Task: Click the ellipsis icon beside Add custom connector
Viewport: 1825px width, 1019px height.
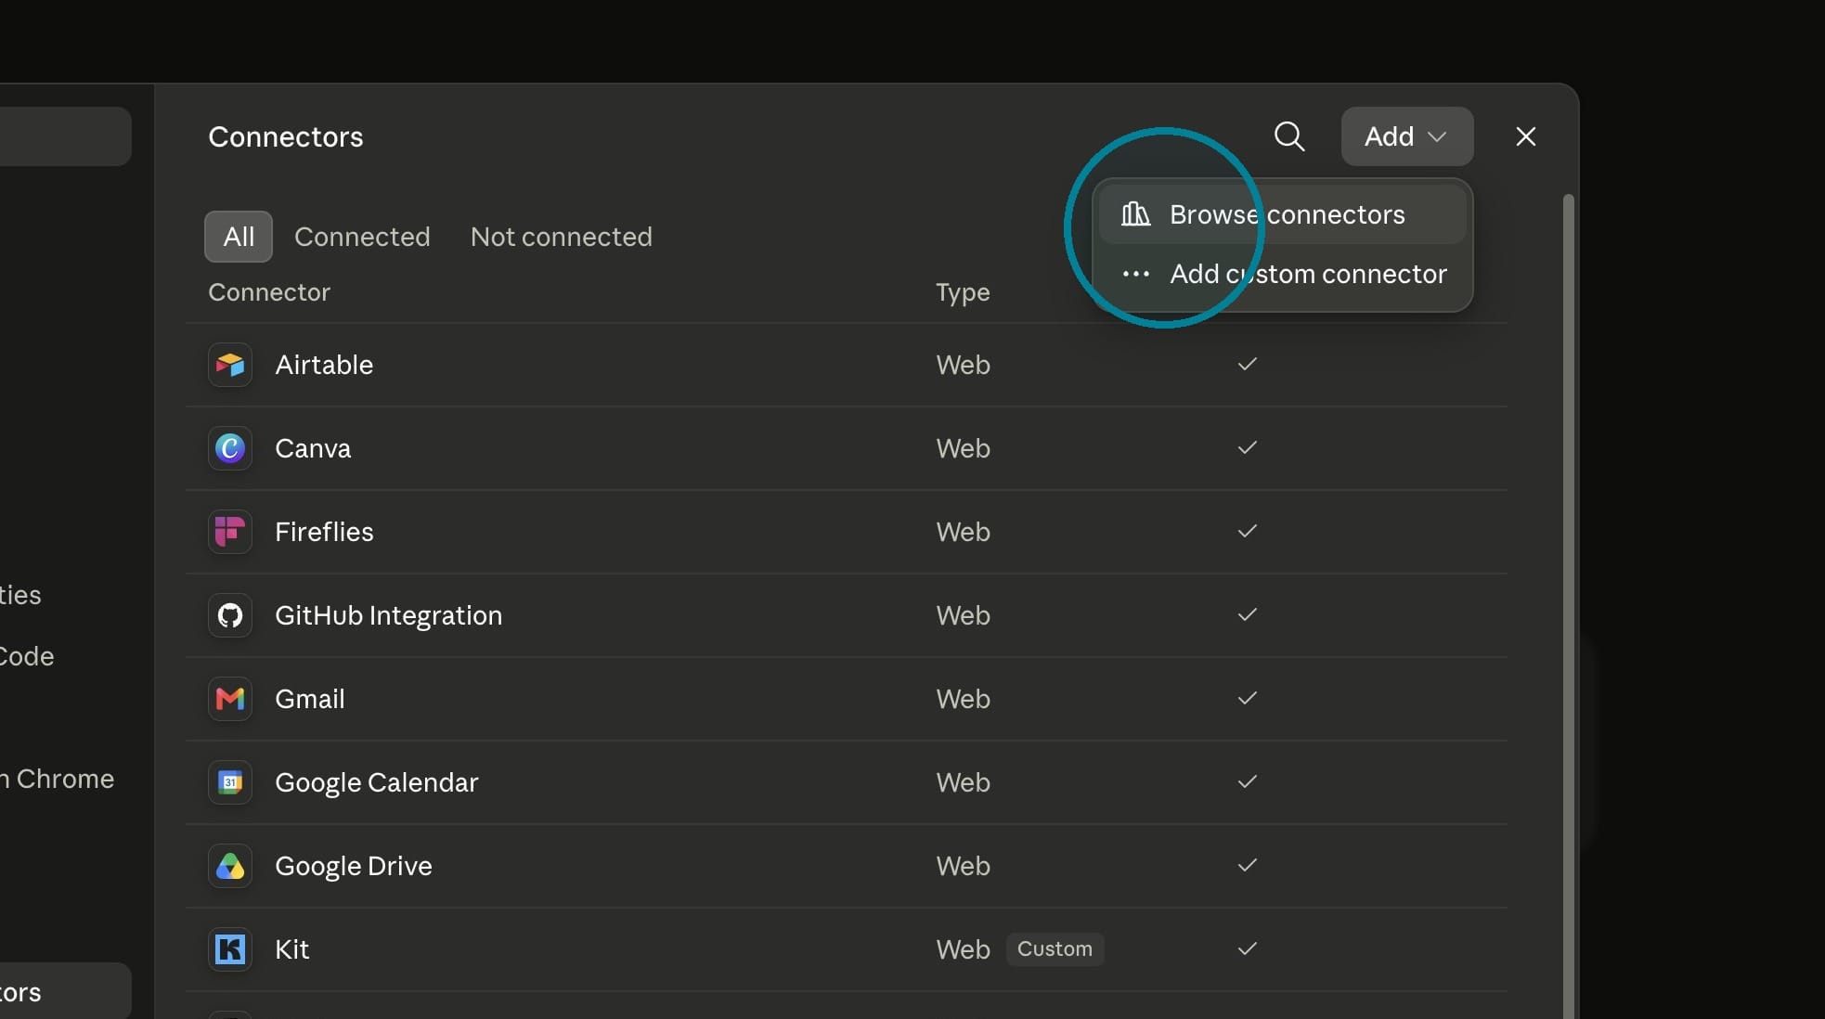Action: coord(1135,274)
